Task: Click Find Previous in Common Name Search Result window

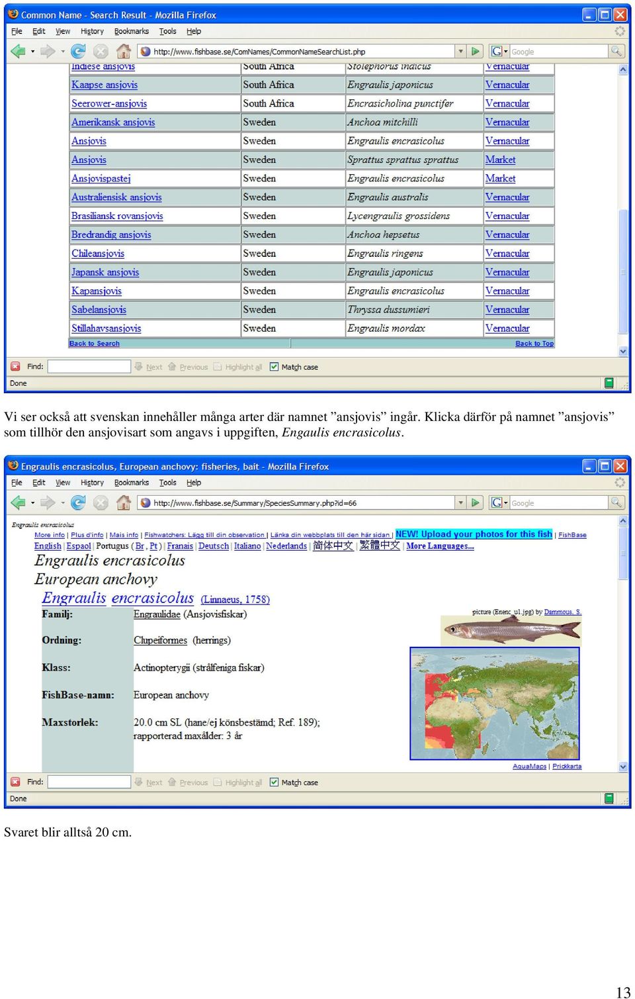Action: (188, 367)
